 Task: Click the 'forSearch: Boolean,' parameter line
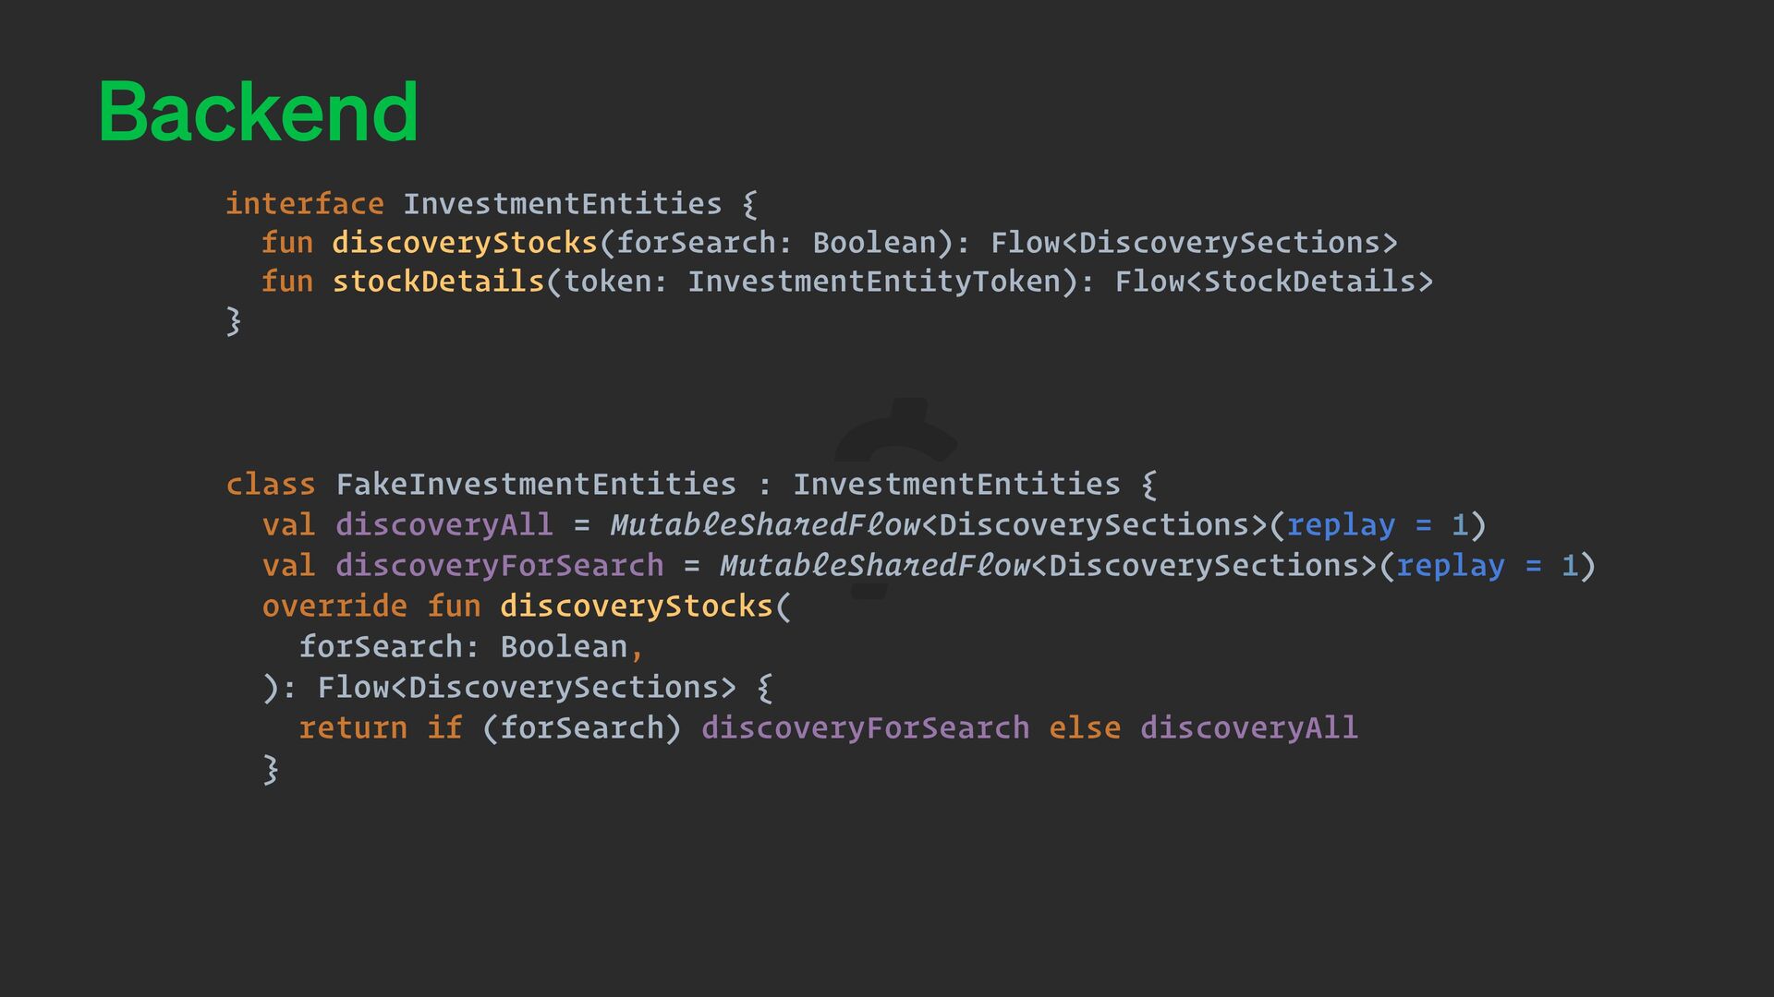point(470,647)
